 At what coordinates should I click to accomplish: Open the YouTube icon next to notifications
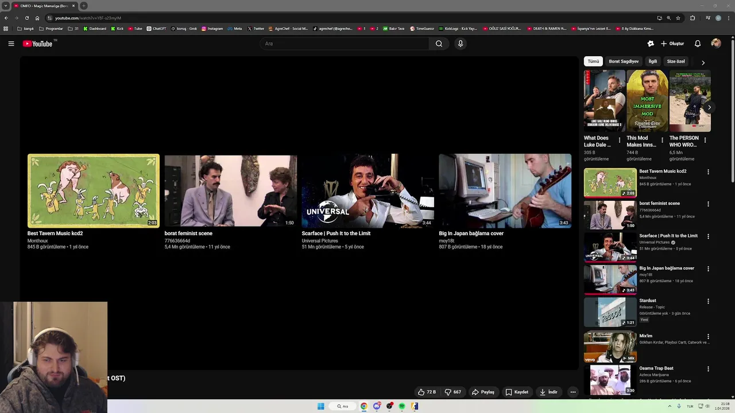(651, 44)
